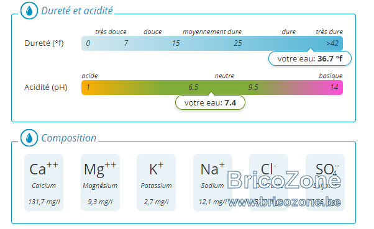Click the 'moyennement dure' scale label

212,32
